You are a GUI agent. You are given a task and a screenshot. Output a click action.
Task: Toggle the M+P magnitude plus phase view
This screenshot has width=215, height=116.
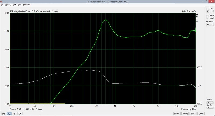(9, 114)
